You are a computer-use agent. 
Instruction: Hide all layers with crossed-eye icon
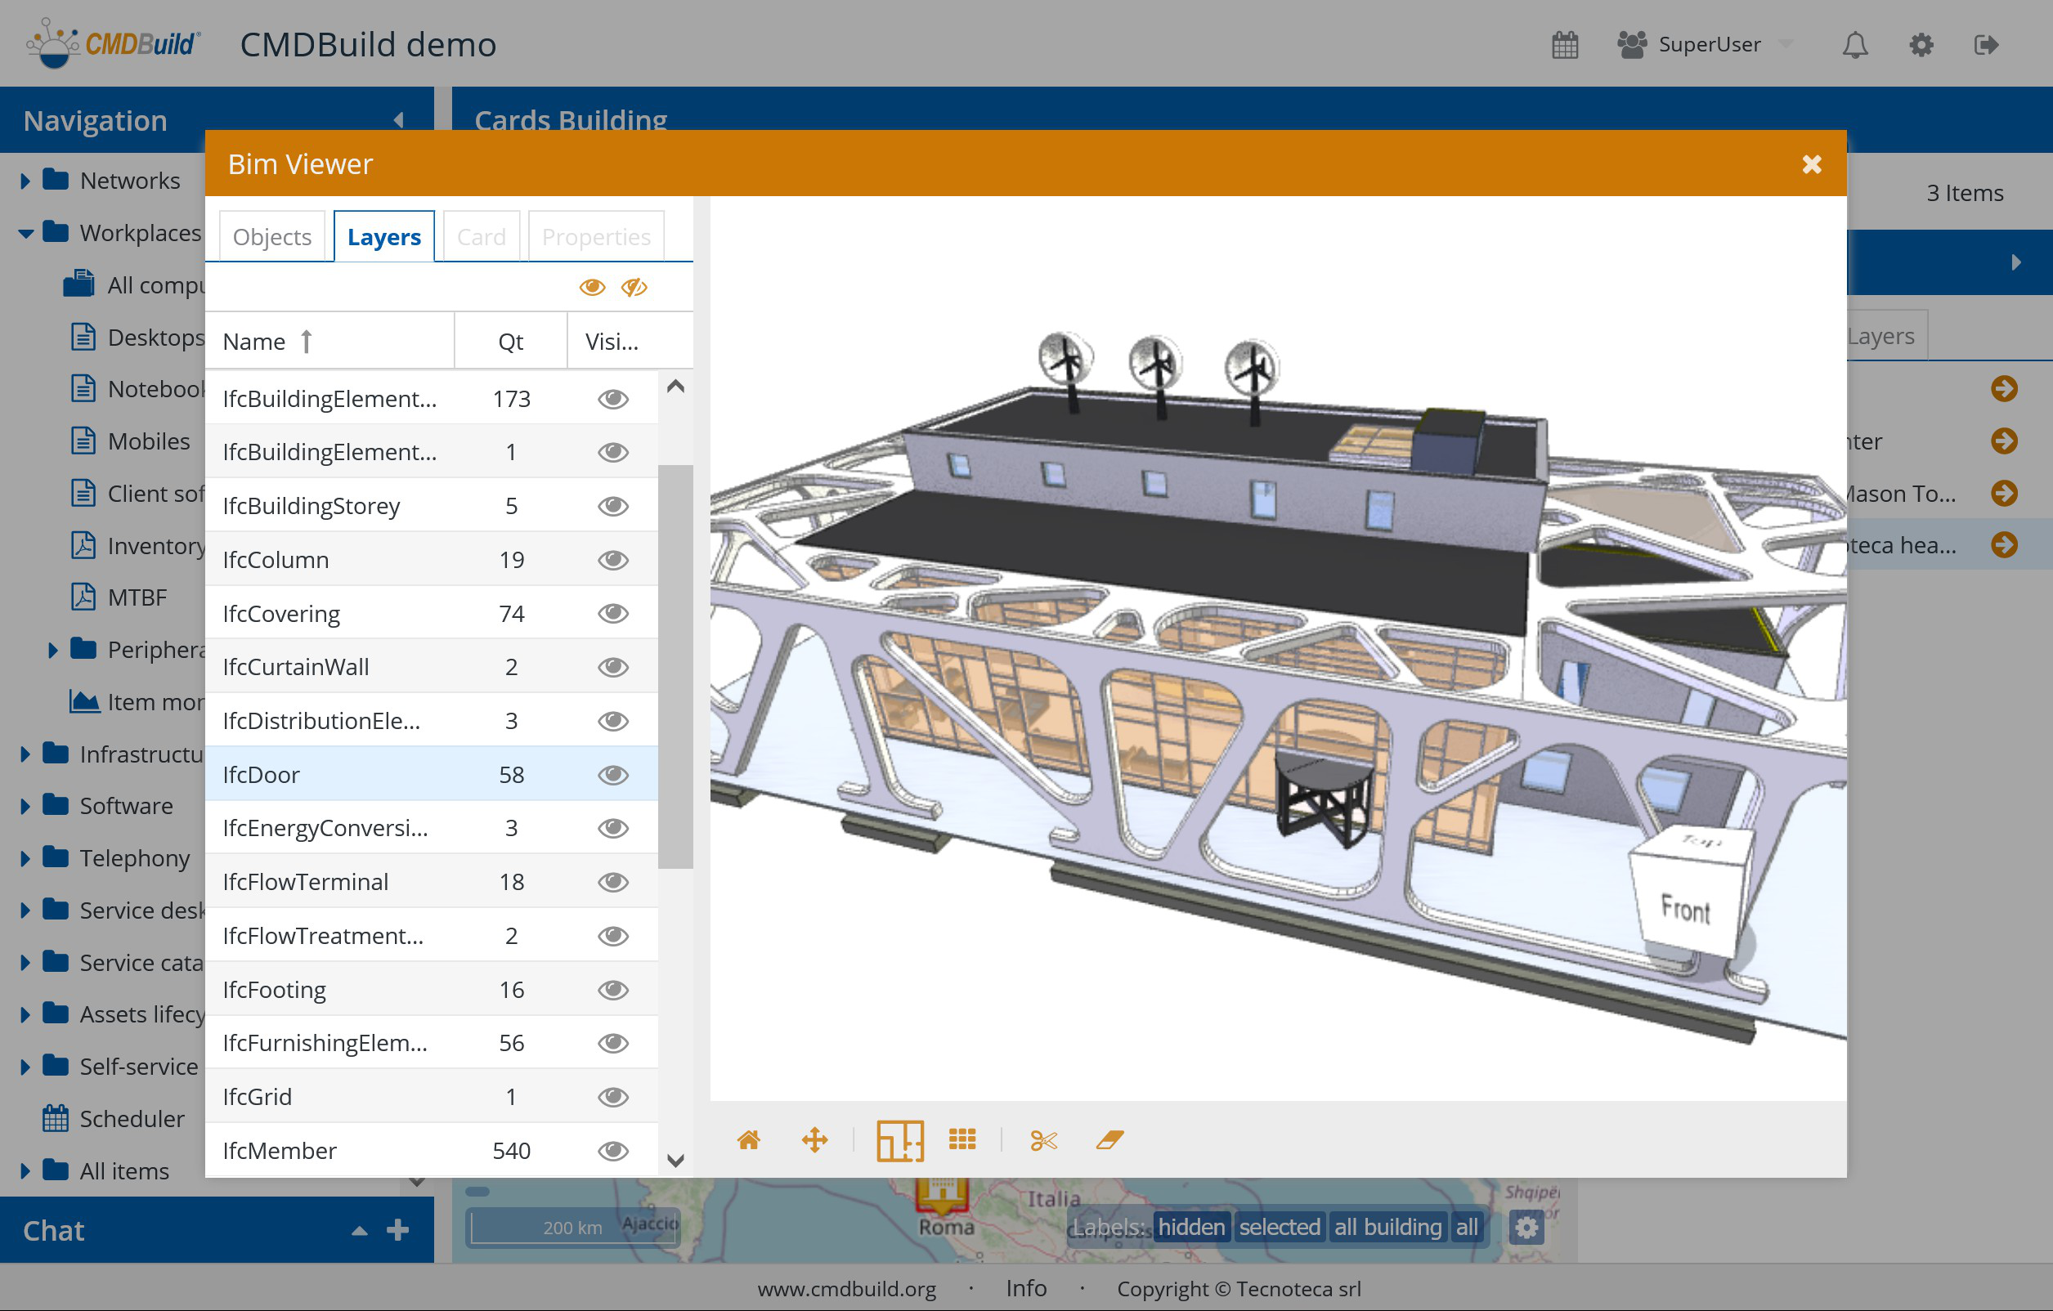(x=634, y=287)
